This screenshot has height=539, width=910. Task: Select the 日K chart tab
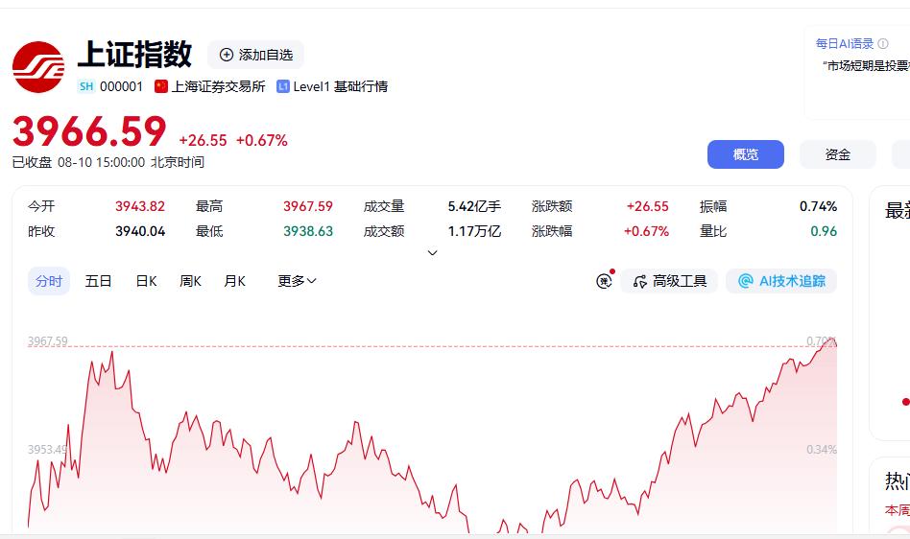point(146,281)
